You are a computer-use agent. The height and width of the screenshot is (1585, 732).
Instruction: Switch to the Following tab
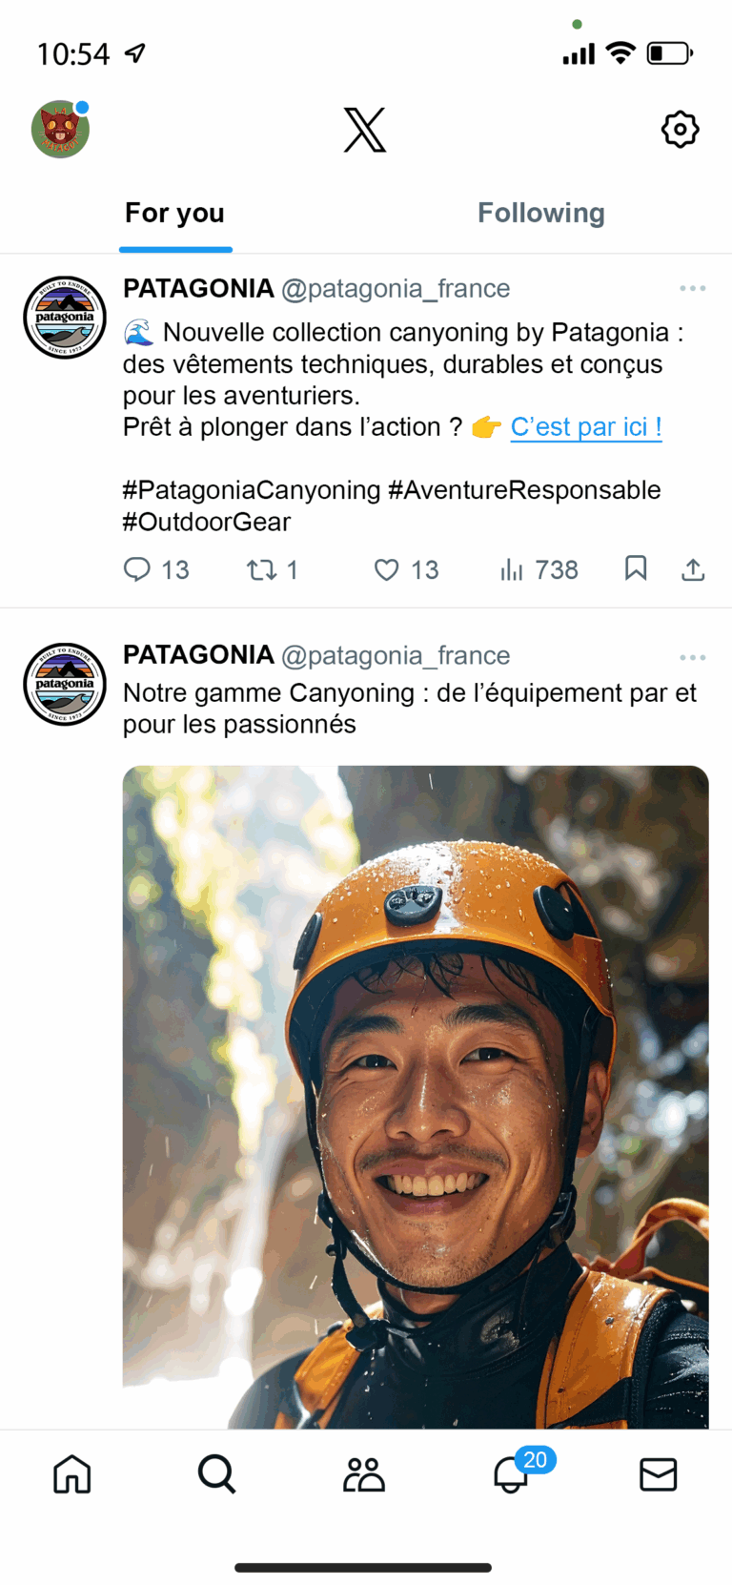(x=540, y=213)
